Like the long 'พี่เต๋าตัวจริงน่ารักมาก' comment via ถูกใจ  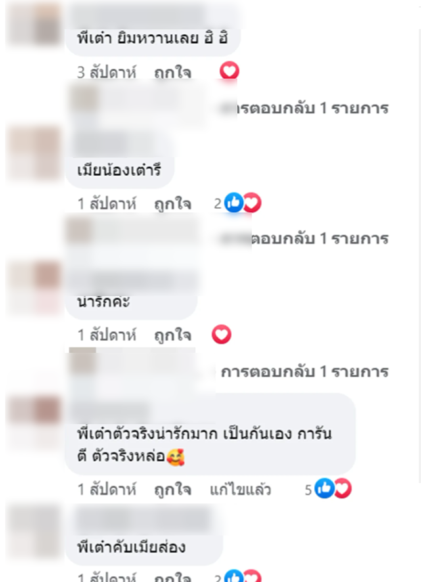(173, 490)
